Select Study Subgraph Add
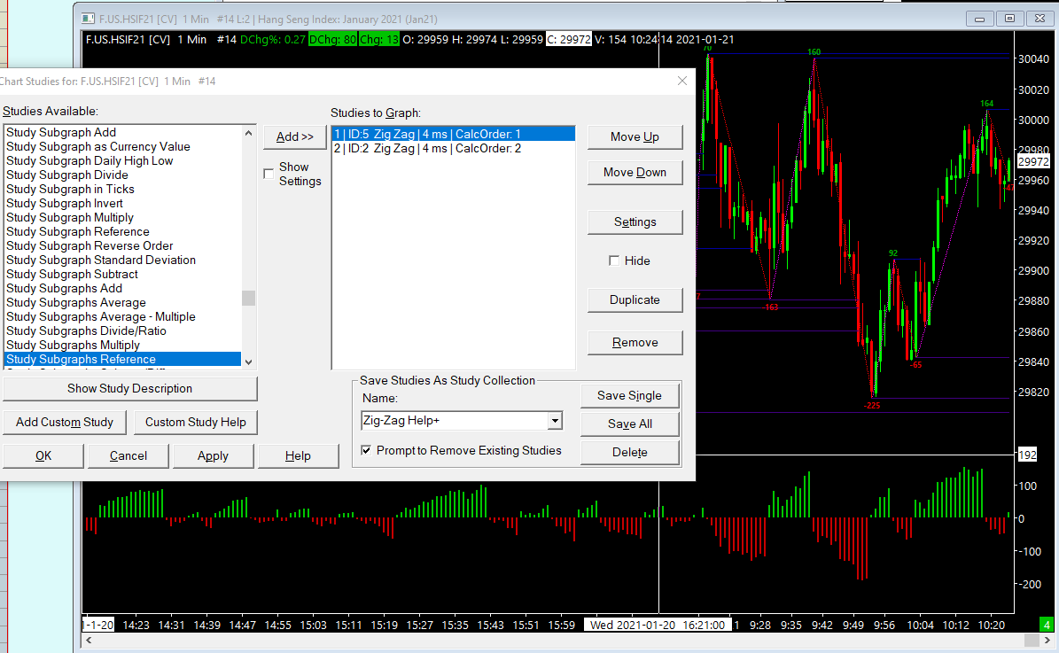1059x653 pixels. click(122, 132)
